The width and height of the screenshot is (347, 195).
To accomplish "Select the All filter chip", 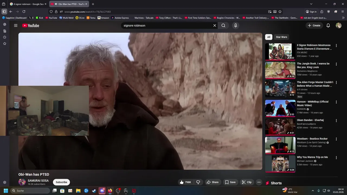I will (269, 37).
